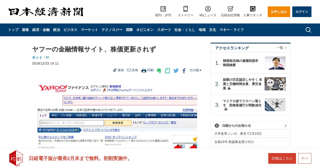Share to Evernote with the elephant icon

pos(159,71)
